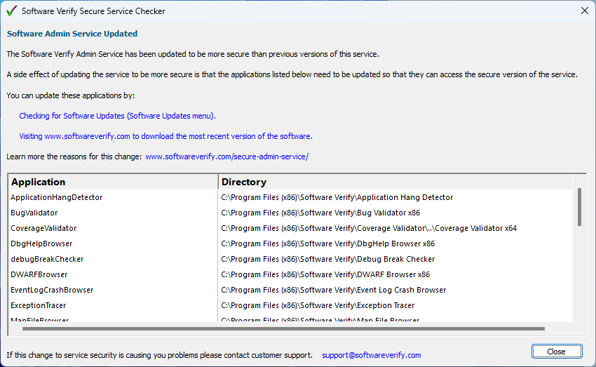Click the Directory column header
This screenshot has width=596, height=367.
click(x=395, y=182)
